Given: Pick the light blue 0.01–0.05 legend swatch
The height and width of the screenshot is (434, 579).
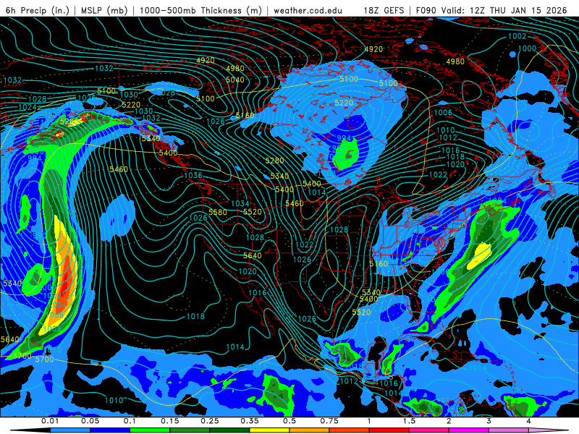Looking at the screenshot, I should (70, 430).
